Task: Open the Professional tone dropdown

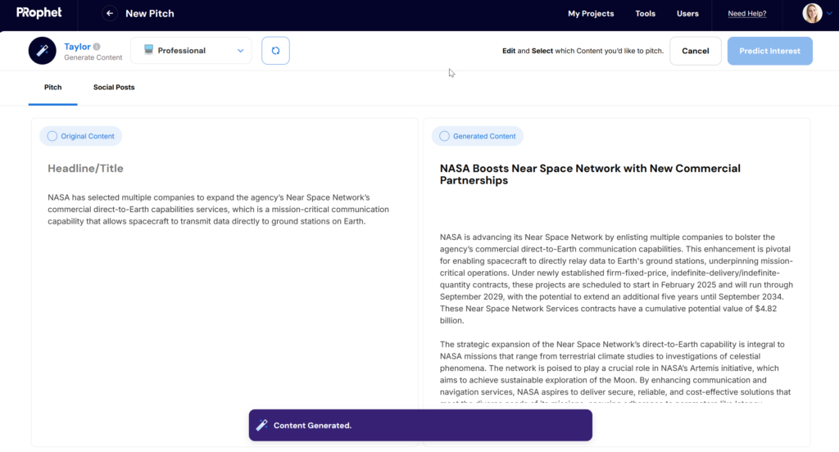Action: [x=191, y=51]
